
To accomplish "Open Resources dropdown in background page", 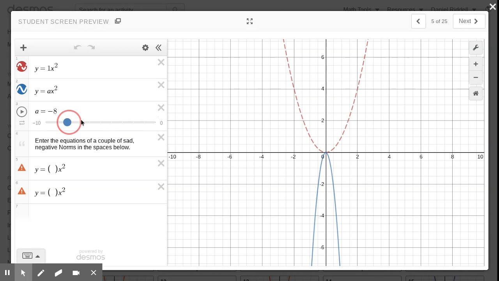I will [405, 9].
